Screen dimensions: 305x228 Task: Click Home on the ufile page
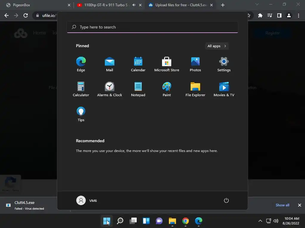pyautogui.click(x=40, y=33)
